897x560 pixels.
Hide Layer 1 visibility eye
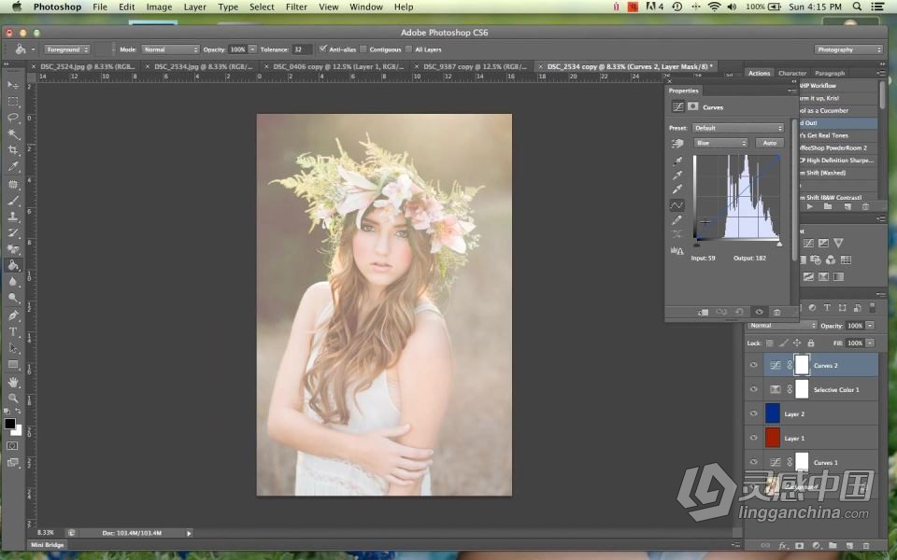tap(753, 438)
